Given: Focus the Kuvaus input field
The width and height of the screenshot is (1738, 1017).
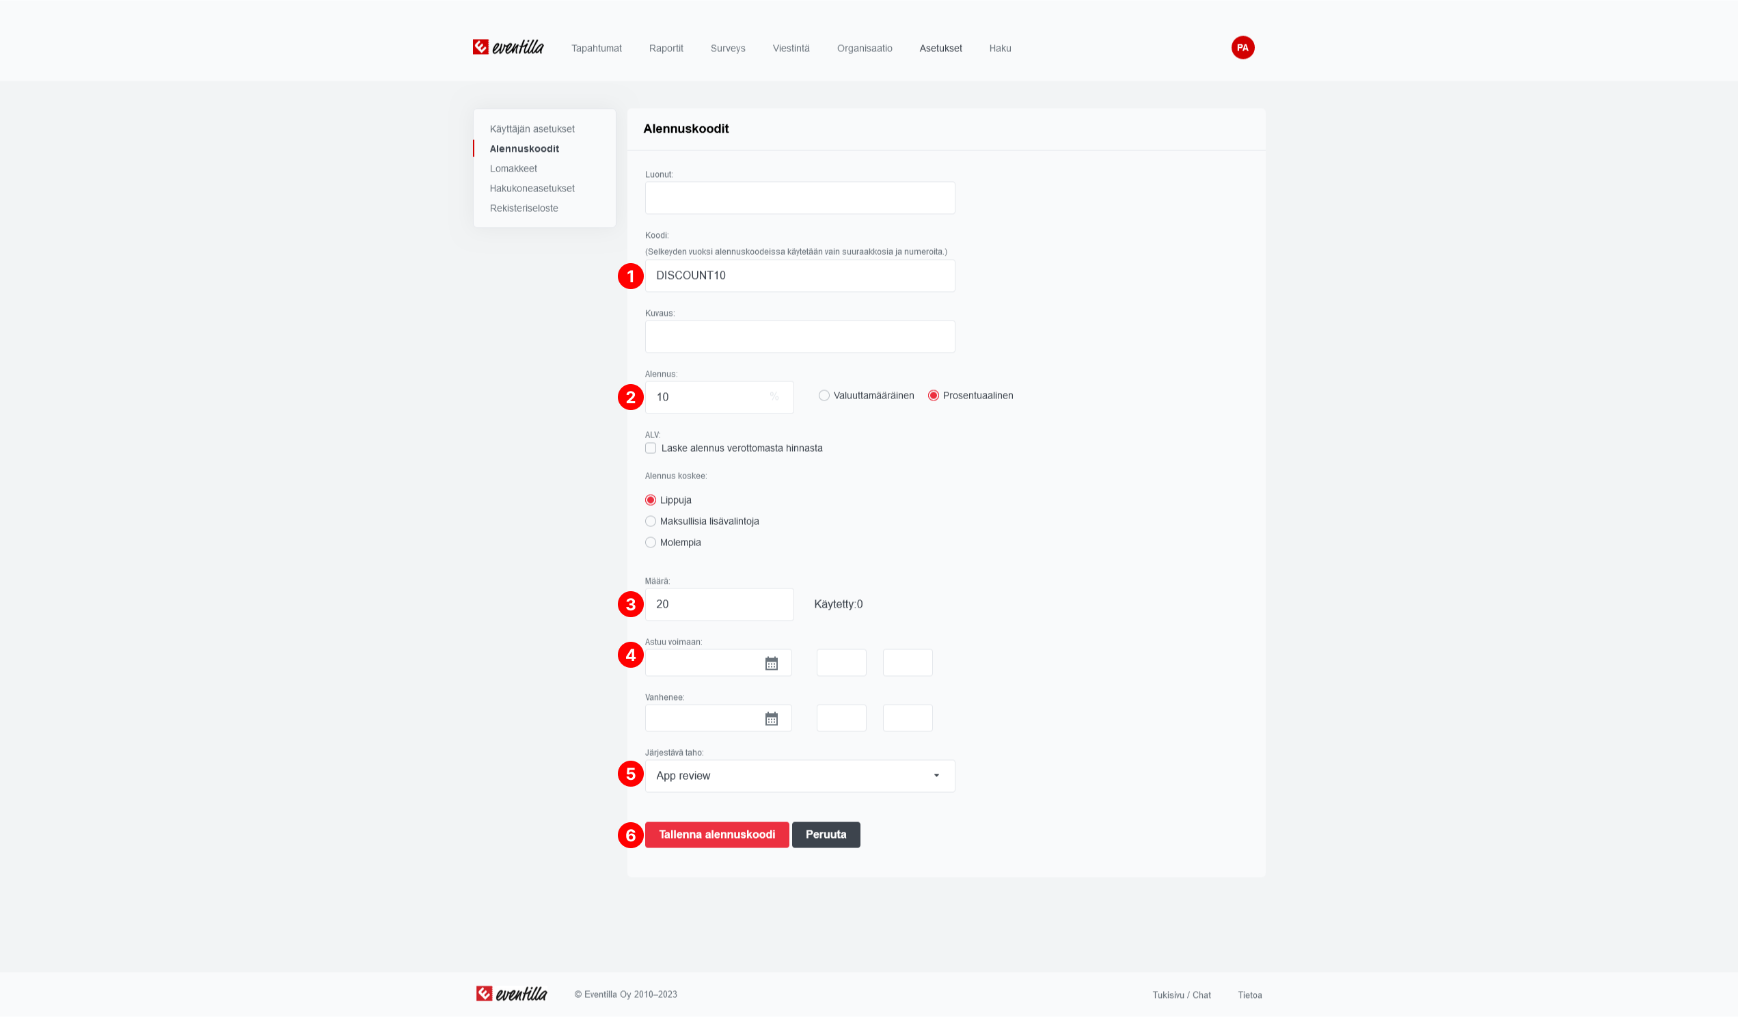Looking at the screenshot, I should (x=800, y=336).
